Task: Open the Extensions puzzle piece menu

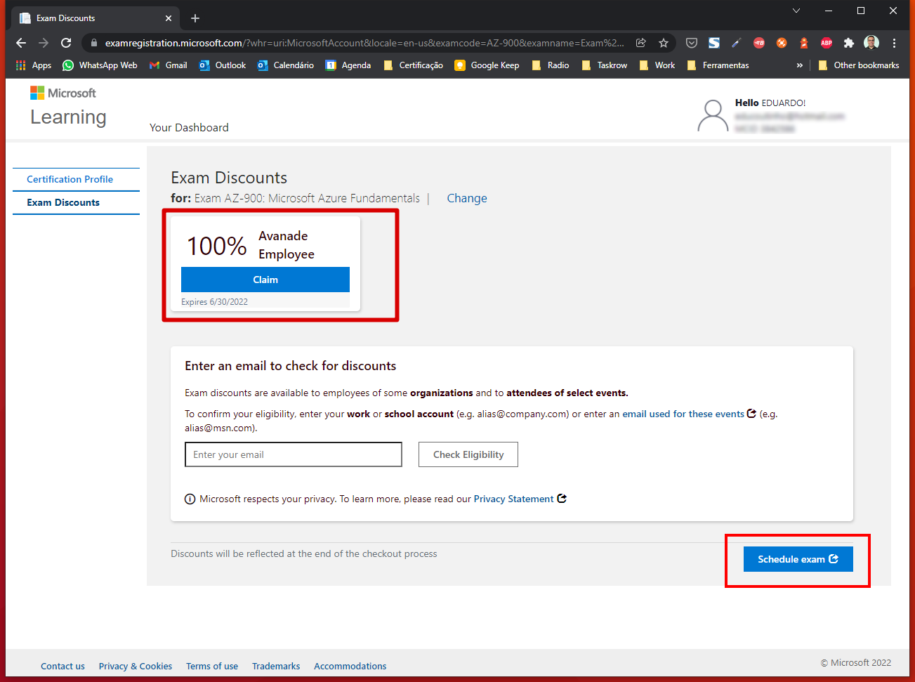Action: pos(849,43)
